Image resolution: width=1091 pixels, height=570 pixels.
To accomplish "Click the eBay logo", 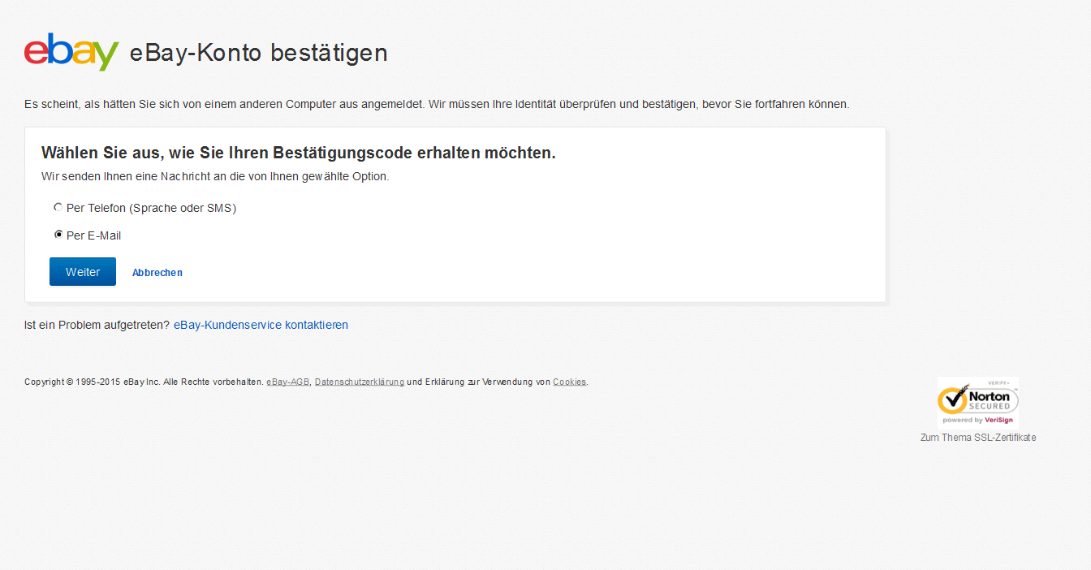I will [71, 52].
